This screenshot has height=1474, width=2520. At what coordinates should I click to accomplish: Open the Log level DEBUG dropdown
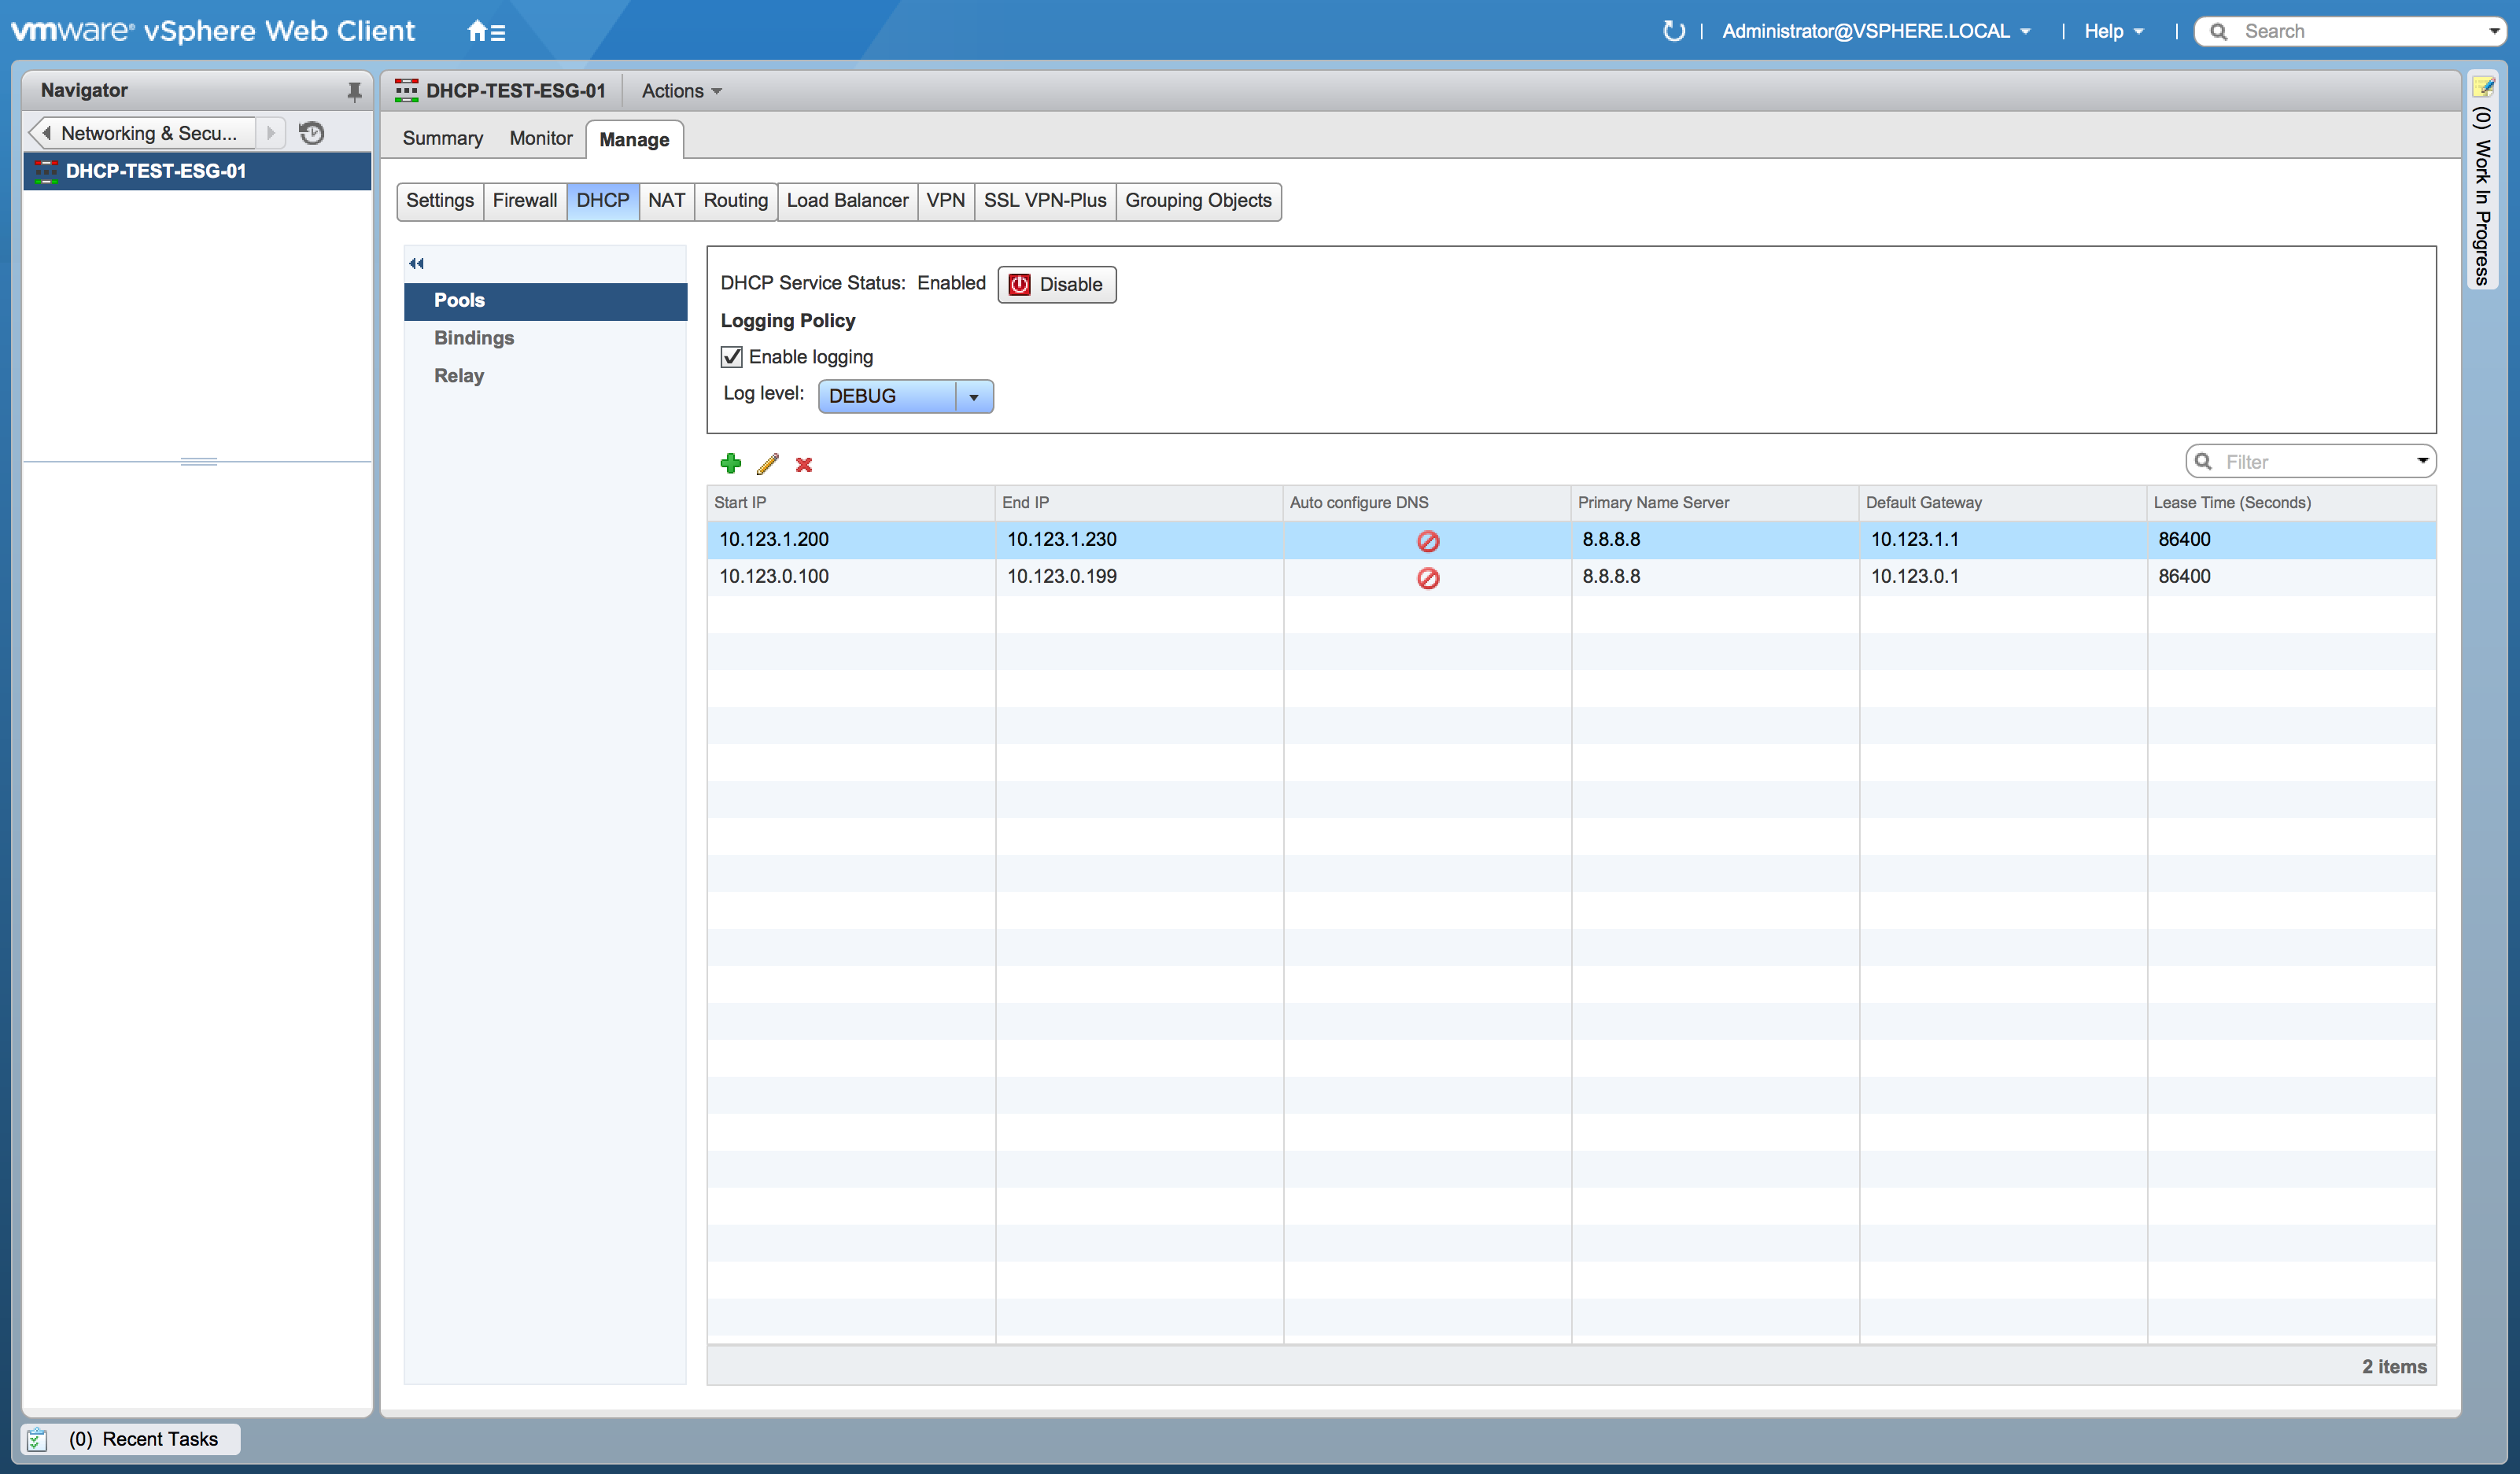(x=905, y=396)
